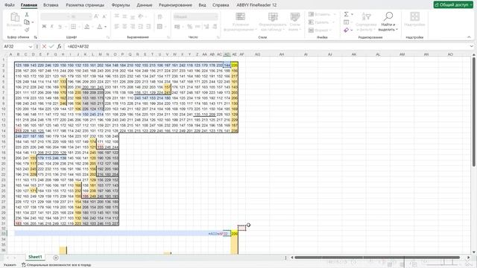Screen dimensions: 477x268
Task: Click the Общий доступ share button
Action: (453, 4)
